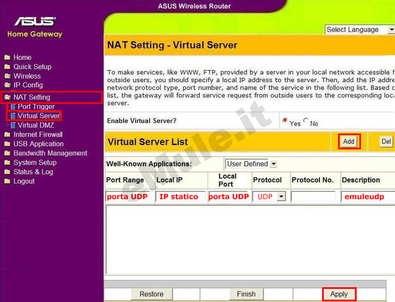Click the Bandwidth Management folder icon
Image resolution: width=395 pixels, height=302 pixels.
tap(7, 153)
